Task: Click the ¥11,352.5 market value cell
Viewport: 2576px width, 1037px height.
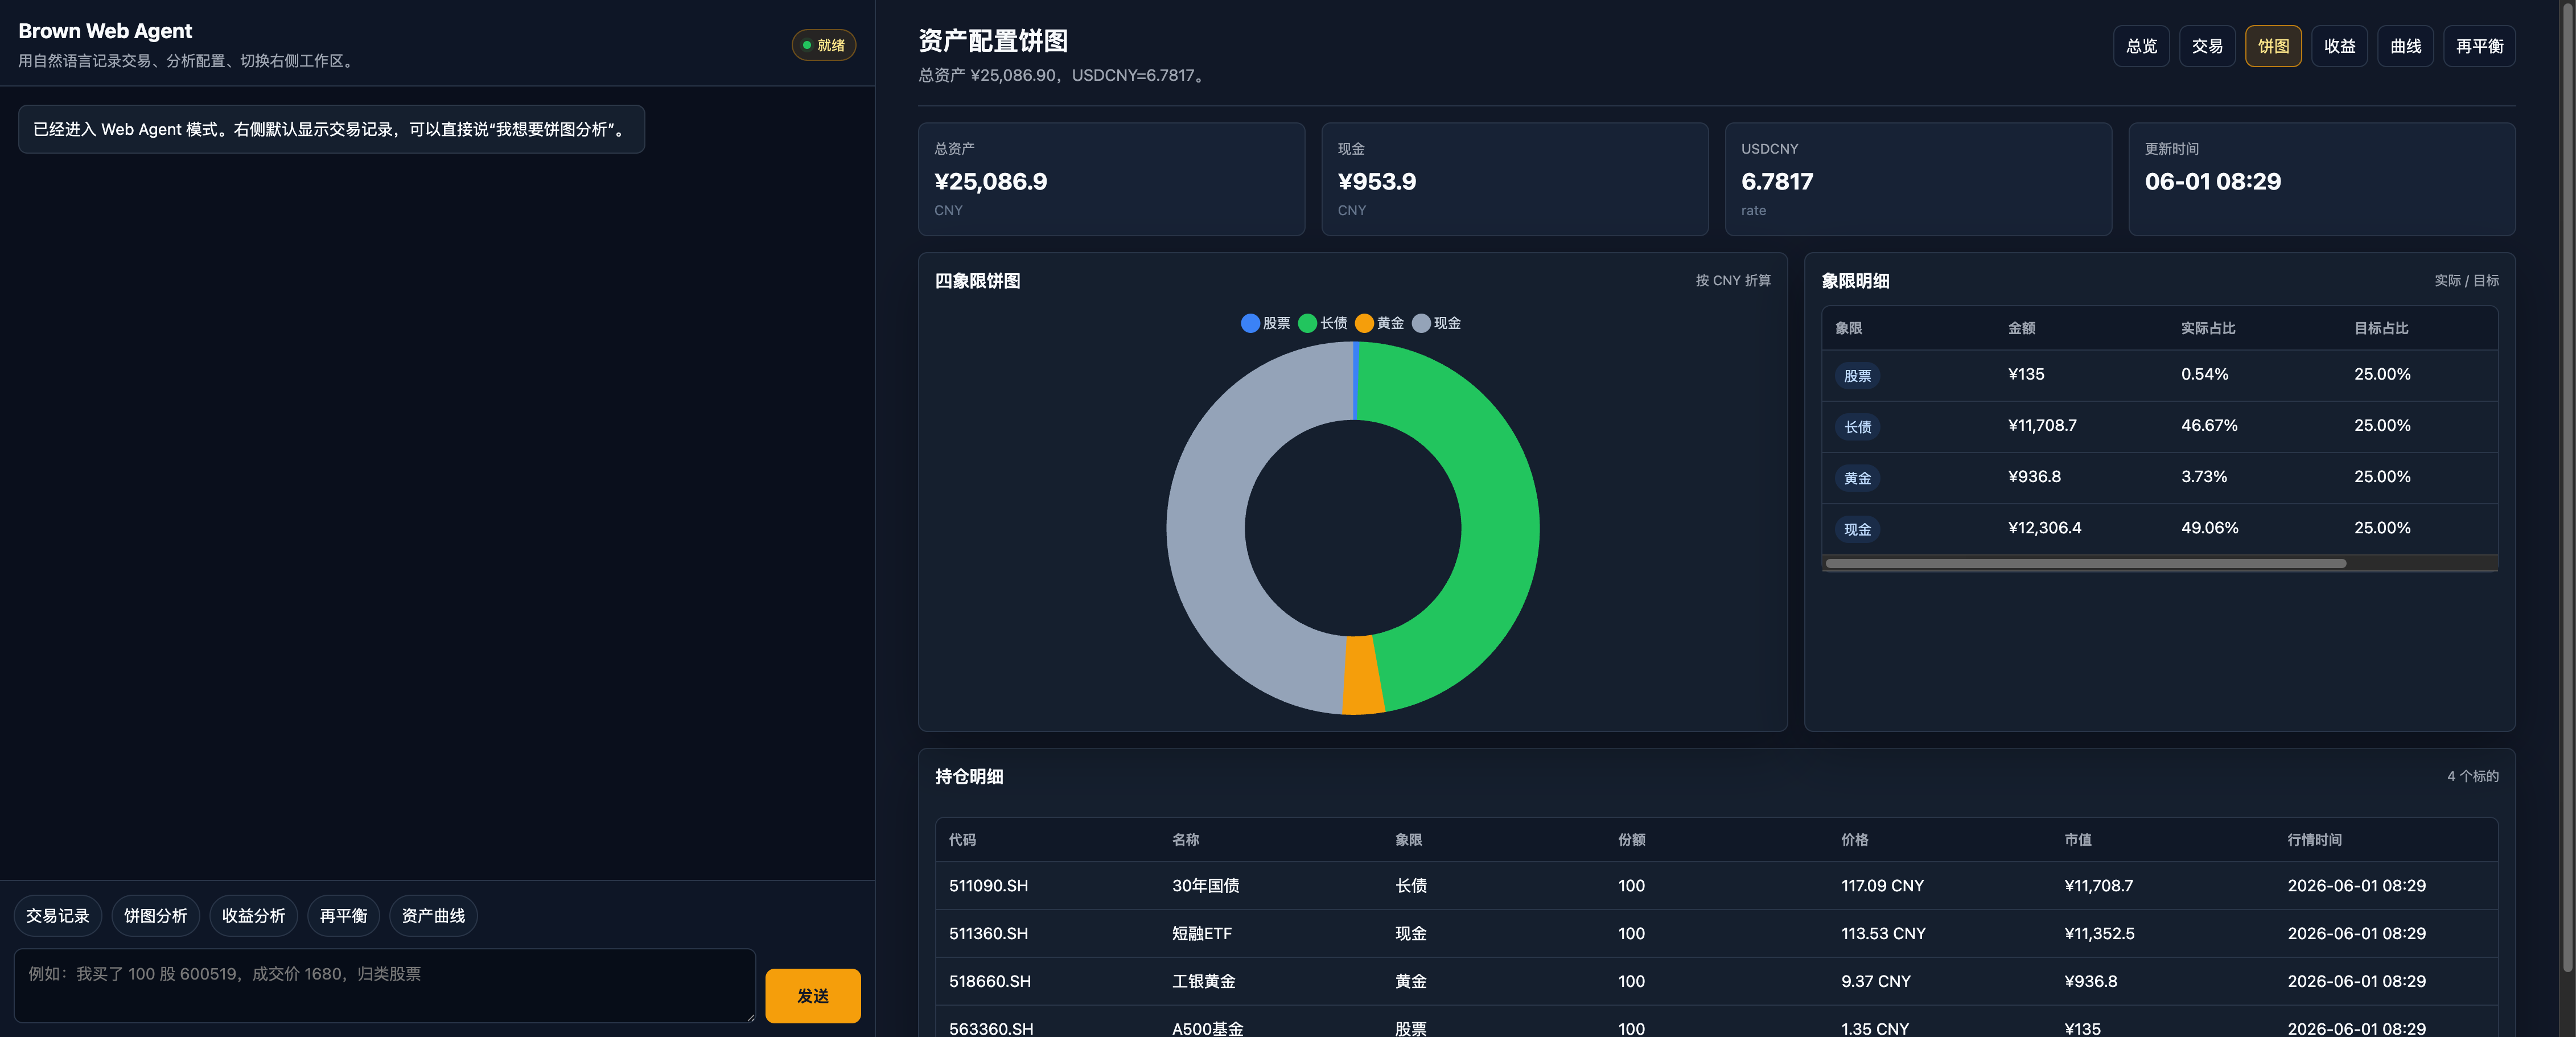Action: pos(2099,933)
